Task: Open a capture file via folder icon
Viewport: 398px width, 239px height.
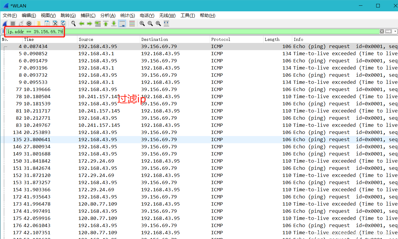Action: pos(39,24)
